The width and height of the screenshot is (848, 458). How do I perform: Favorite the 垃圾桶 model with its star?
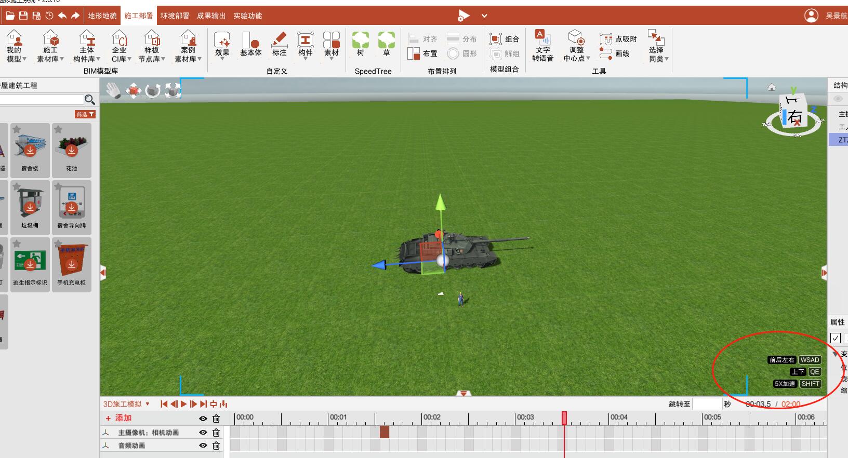[x=17, y=186]
